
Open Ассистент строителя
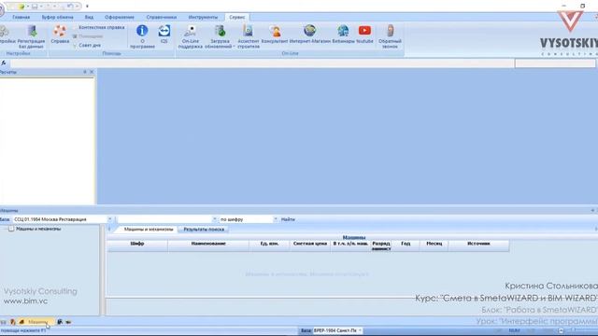pyautogui.click(x=249, y=36)
